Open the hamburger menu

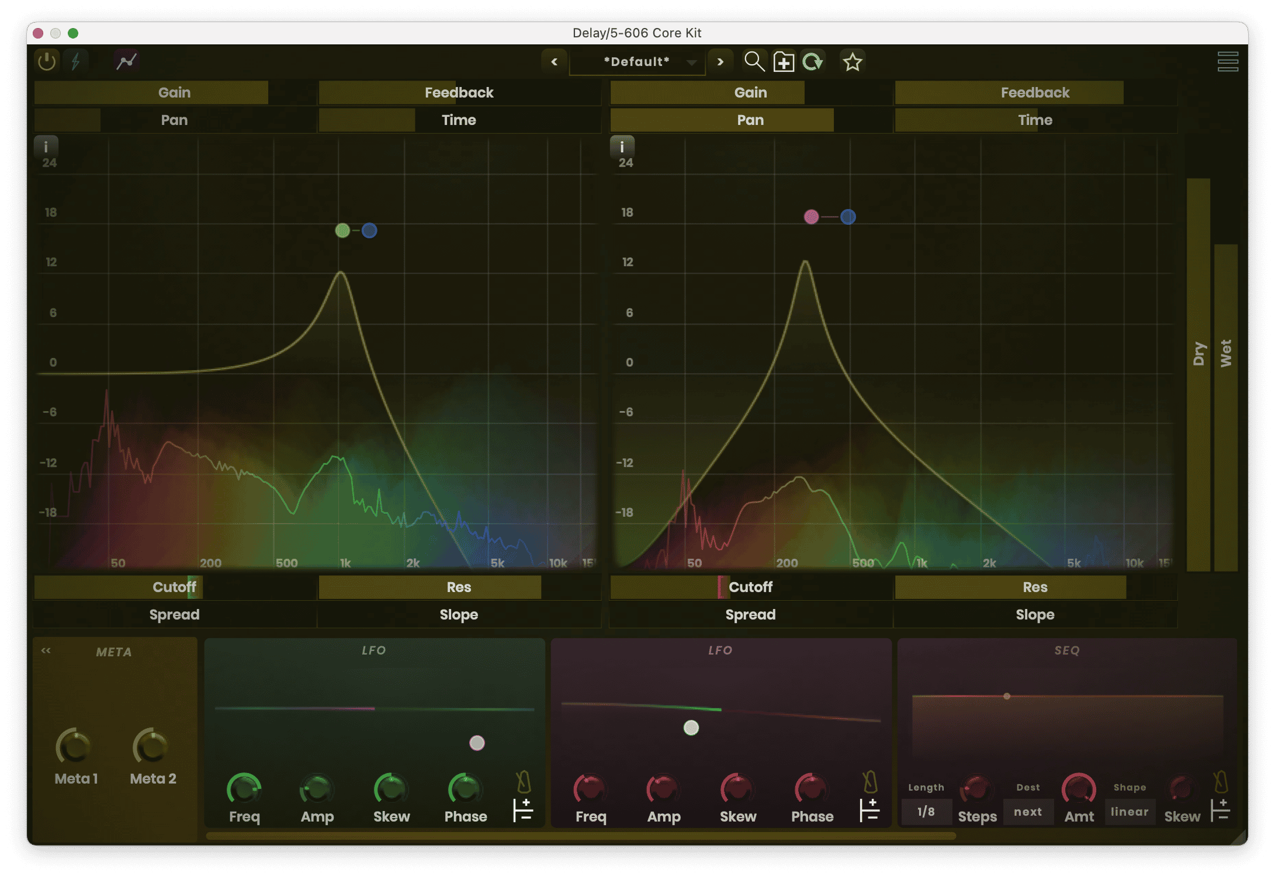[x=1228, y=61]
